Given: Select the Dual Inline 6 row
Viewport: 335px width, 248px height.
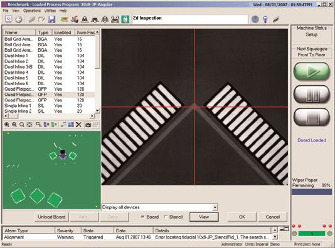Looking at the screenshot, I should click(49, 83).
